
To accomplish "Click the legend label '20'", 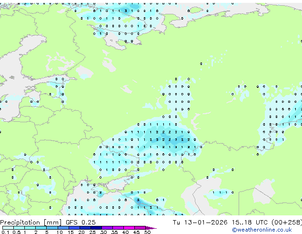I will (81, 232).
